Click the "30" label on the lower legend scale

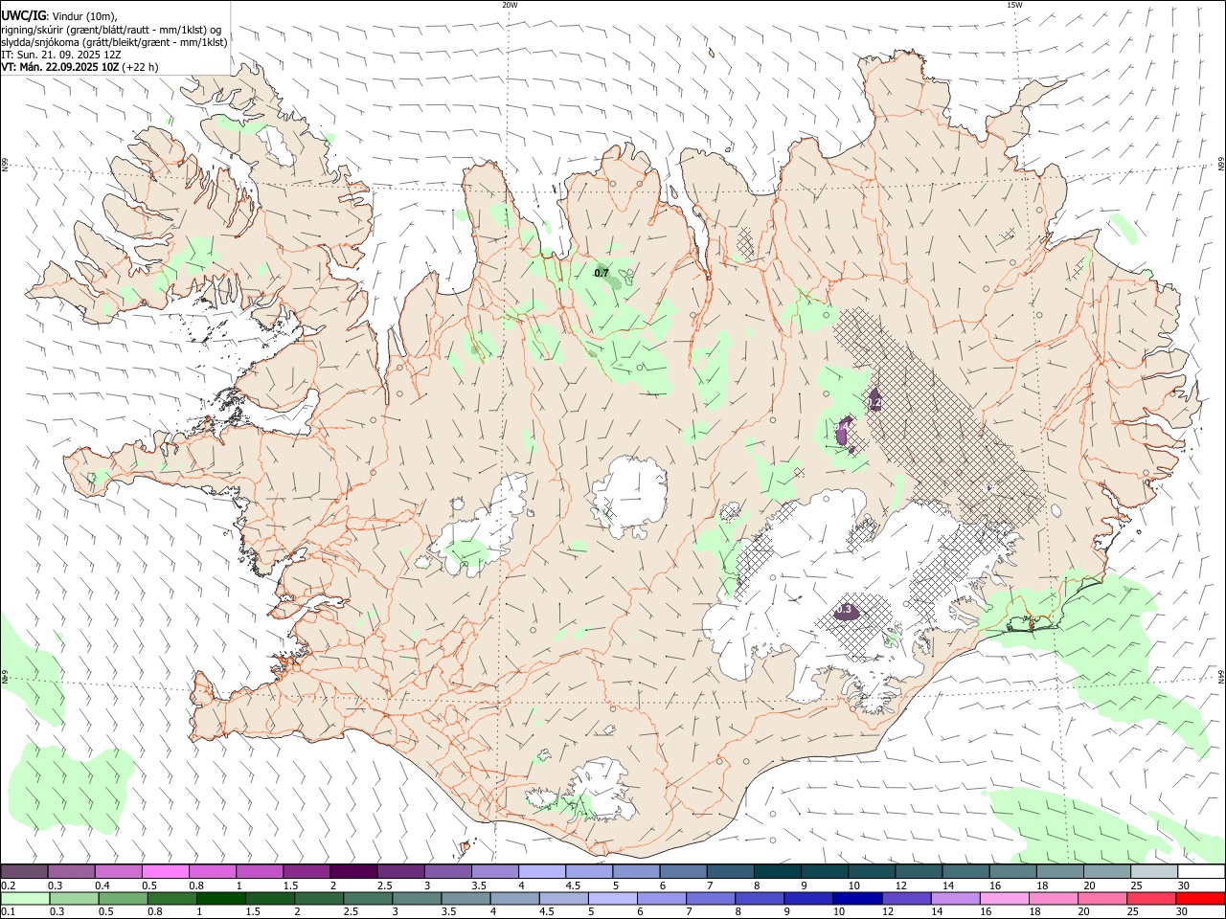click(1184, 912)
